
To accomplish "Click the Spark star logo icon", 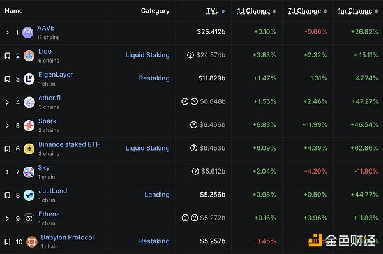I will point(29,126).
